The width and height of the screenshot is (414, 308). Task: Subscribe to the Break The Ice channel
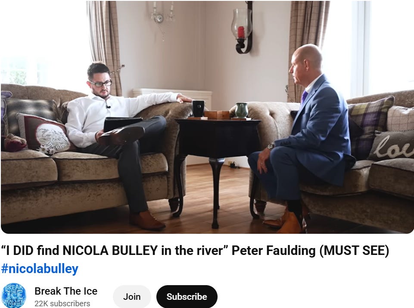tap(187, 297)
